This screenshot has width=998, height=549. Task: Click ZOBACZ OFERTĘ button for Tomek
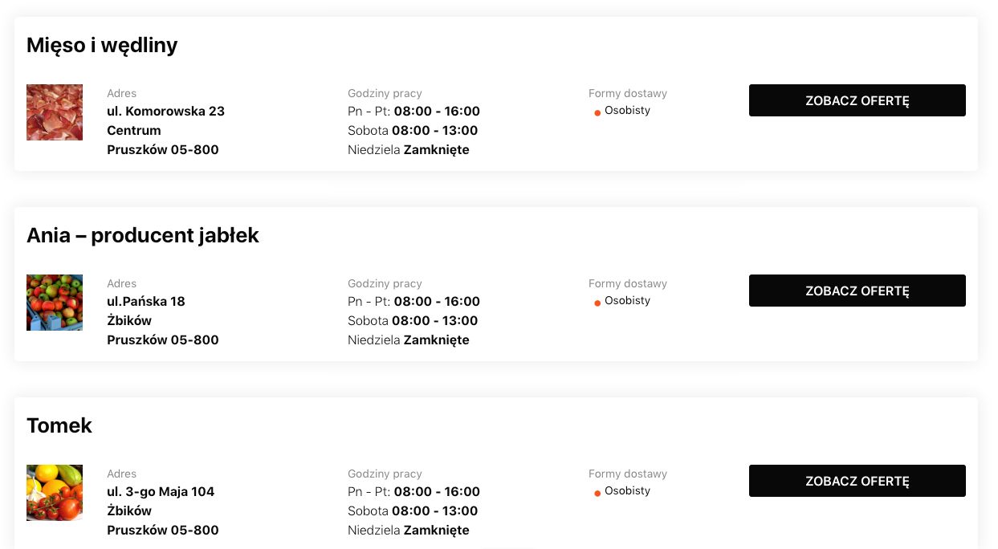[857, 481]
